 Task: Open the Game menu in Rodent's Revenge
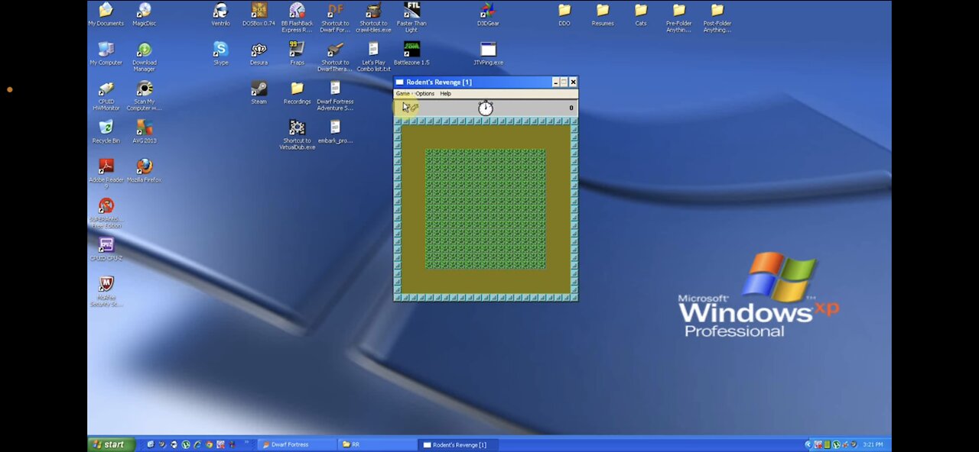(402, 93)
